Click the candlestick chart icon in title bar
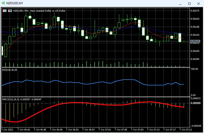204x134 pixels. tap(3, 3)
